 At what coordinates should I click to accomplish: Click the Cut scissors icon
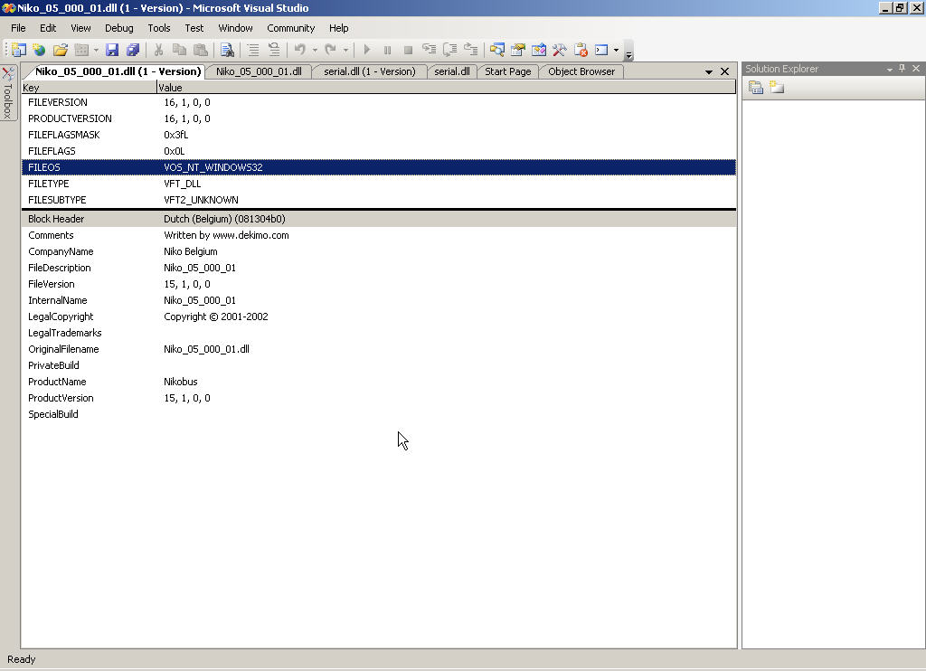pyautogui.click(x=158, y=51)
